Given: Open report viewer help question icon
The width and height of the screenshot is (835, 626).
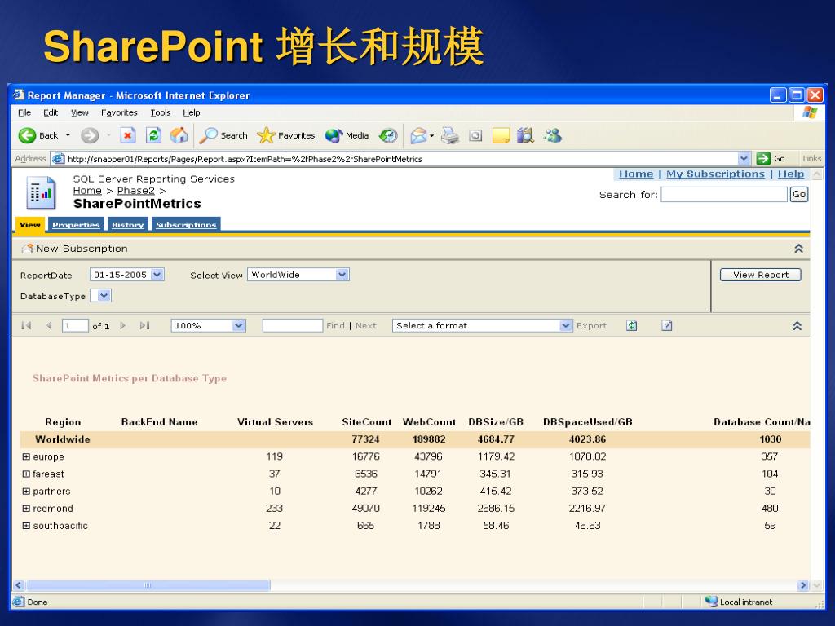Looking at the screenshot, I should click(x=667, y=326).
